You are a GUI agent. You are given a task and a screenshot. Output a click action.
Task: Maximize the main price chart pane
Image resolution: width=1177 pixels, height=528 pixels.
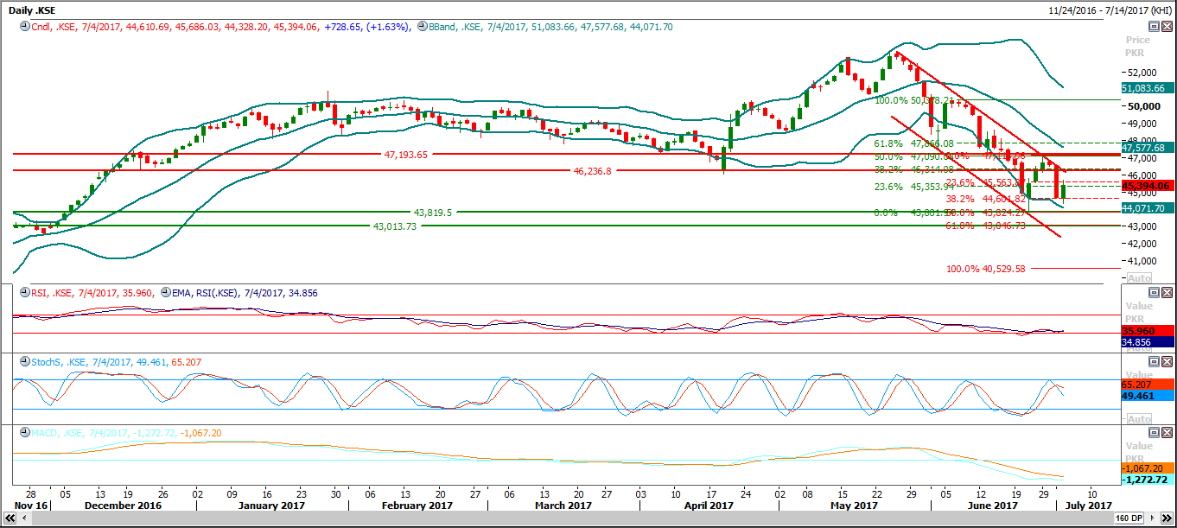(1154, 27)
